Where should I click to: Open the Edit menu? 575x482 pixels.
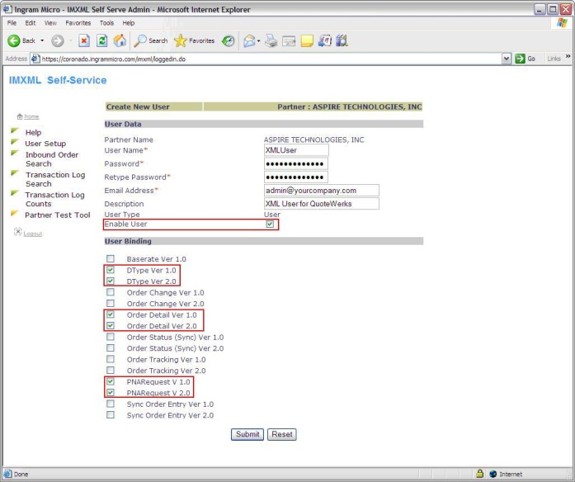click(x=30, y=23)
